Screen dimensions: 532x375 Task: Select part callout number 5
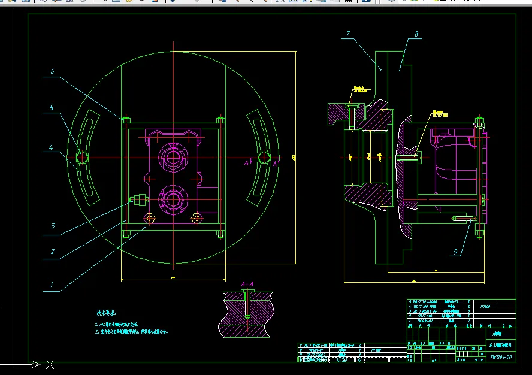(52, 108)
